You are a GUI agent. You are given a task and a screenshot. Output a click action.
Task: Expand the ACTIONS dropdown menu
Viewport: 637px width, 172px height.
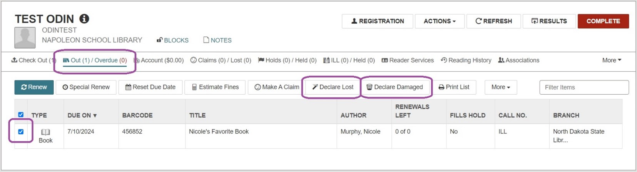(440, 21)
